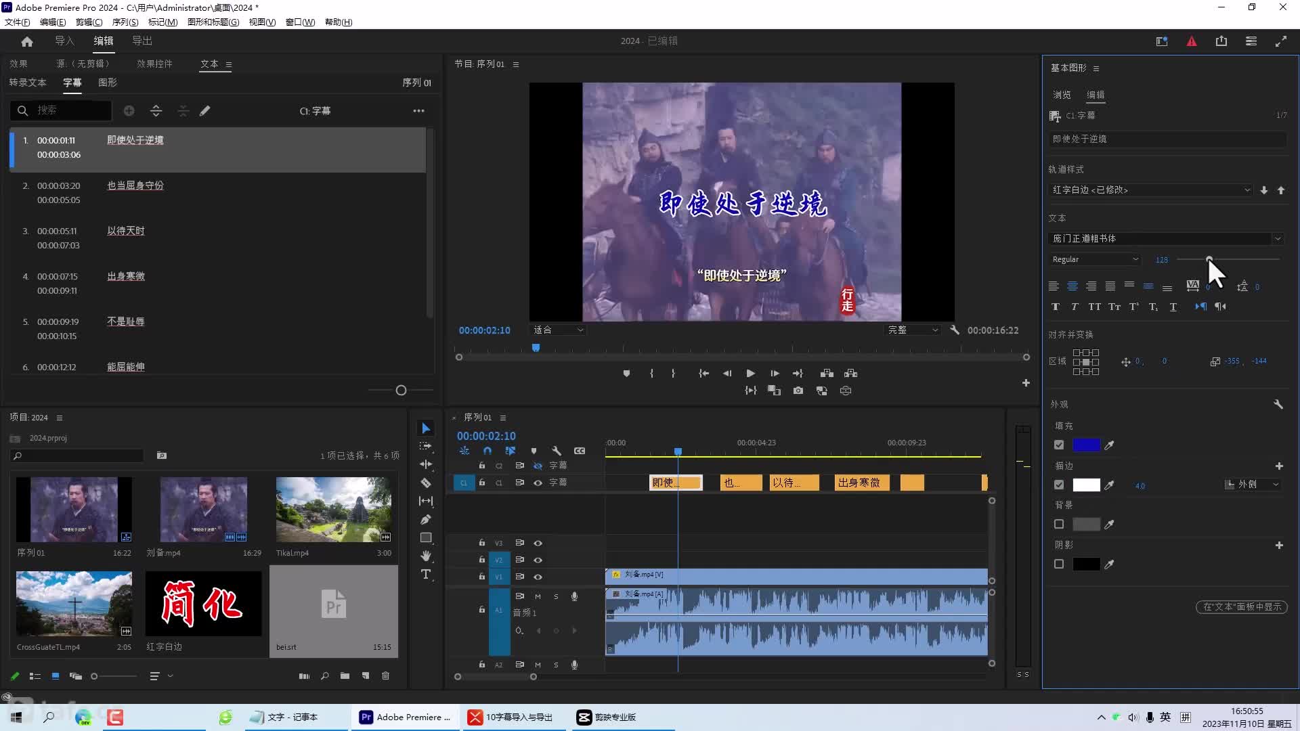Screen dimensions: 1300x731
Task: Select the Slip tool
Action: [426, 501]
